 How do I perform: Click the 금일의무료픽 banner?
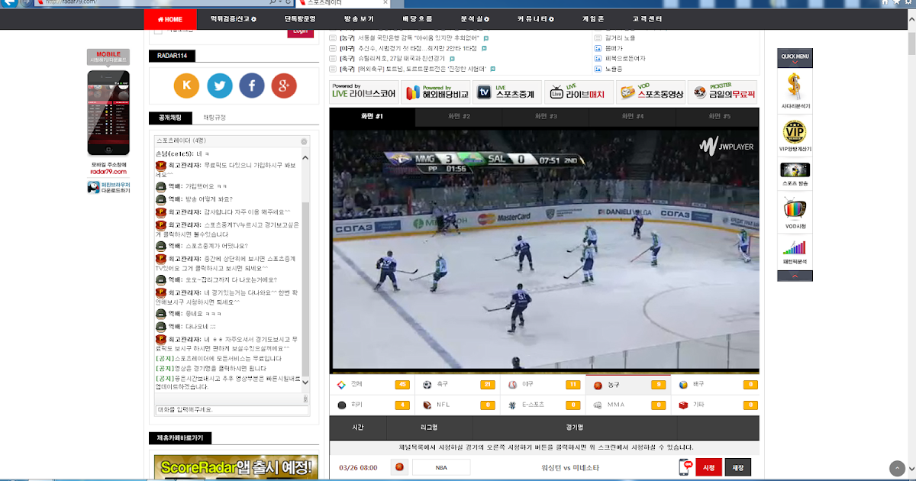[x=722, y=92]
